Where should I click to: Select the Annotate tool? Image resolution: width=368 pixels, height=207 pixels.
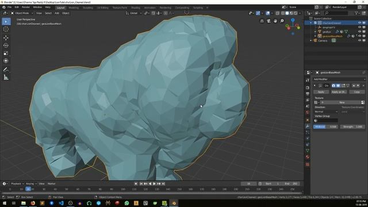6,69
